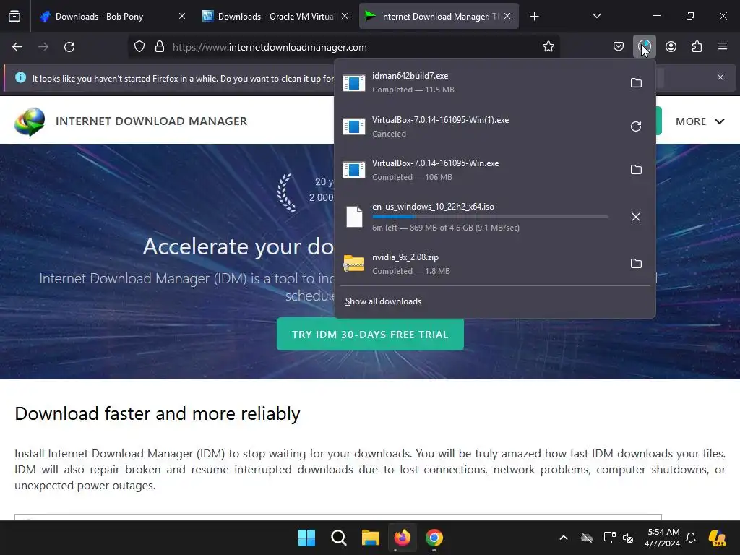Expand the list all tabs dropdown
Viewport: 740px width, 555px height.
coord(596,17)
